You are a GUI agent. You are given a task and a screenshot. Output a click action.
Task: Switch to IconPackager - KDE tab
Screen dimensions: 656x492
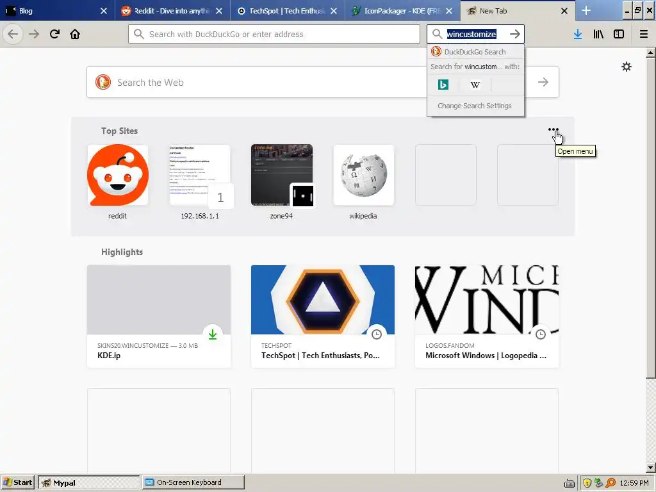pos(402,11)
